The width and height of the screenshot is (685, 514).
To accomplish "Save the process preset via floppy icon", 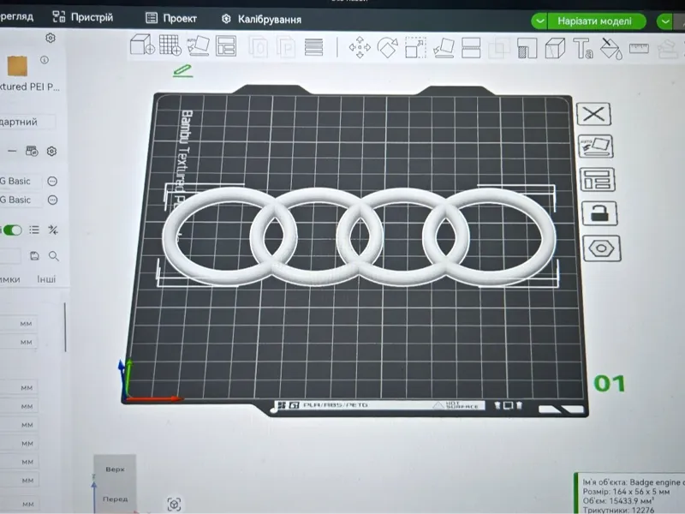I will coord(34,255).
